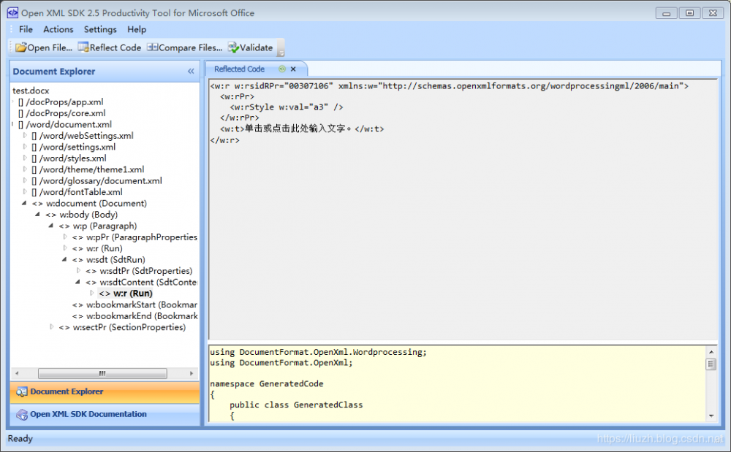This screenshot has width=731, height=452.
Task: Click 'public class GeneratedClass' line
Action: (296, 405)
